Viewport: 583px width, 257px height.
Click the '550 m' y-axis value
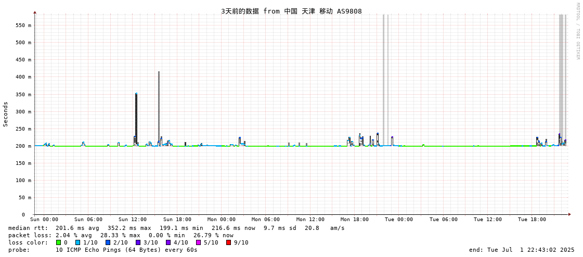[x=23, y=25]
